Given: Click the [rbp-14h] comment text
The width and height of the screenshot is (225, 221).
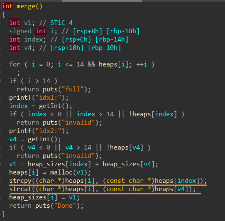Looking at the screenshot, I should (x=112, y=39).
